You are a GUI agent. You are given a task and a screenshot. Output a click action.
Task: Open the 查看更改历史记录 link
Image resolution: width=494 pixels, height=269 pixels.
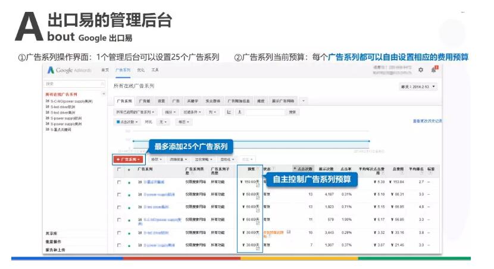tap(427, 121)
